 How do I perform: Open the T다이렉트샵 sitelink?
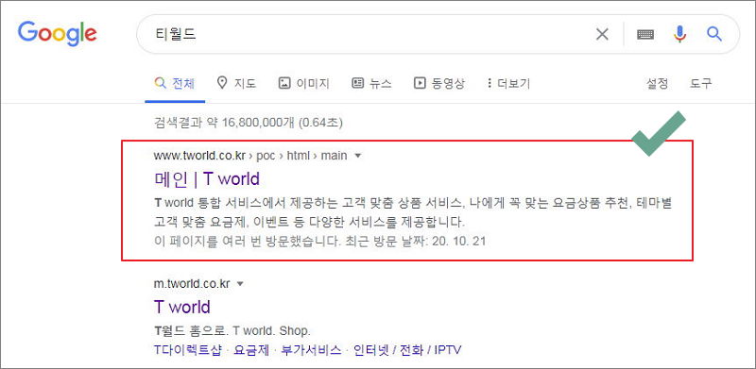(x=187, y=350)
